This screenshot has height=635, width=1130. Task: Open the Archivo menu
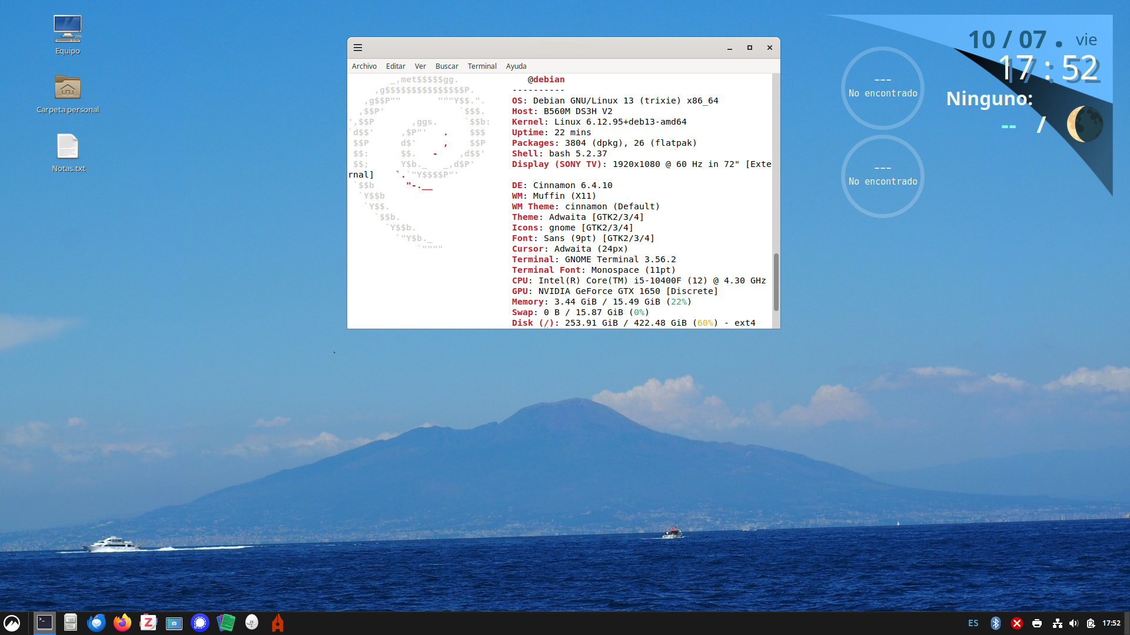[x=364, y=66]
